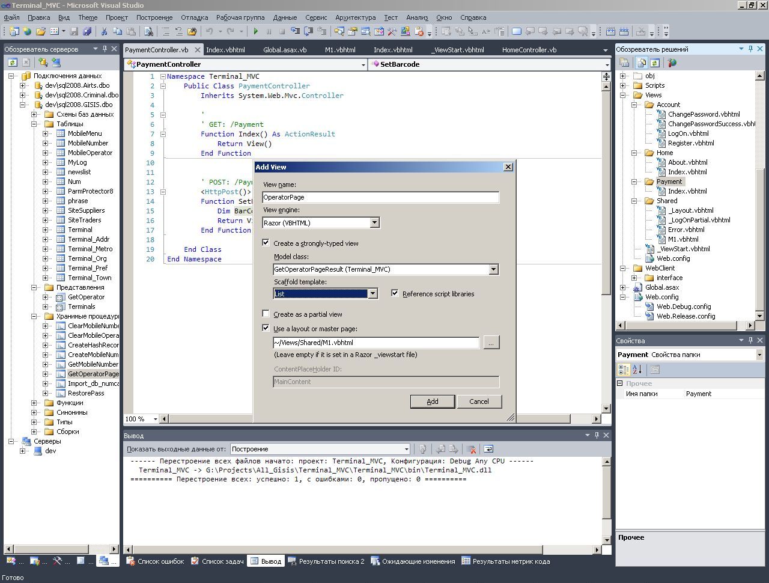
Task: Click Categorized sort icon in Properties panel
Action: [x=624, y=370]
